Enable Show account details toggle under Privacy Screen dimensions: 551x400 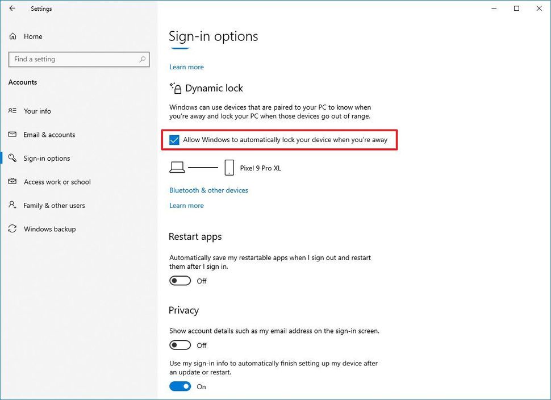180,345
